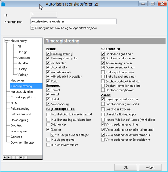Enable Vis speedometer for årsbudsjett kr
The height and width of the screenshot is (172, 168).
click(x=103, y=140)
